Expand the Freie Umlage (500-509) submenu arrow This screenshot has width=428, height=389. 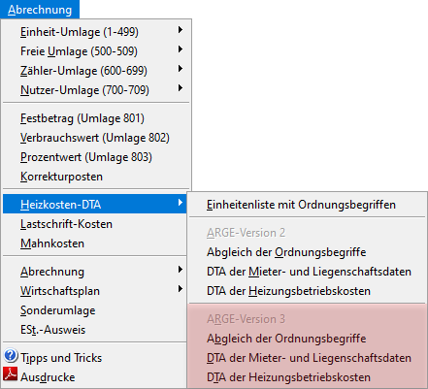click(x=181, y=49)
